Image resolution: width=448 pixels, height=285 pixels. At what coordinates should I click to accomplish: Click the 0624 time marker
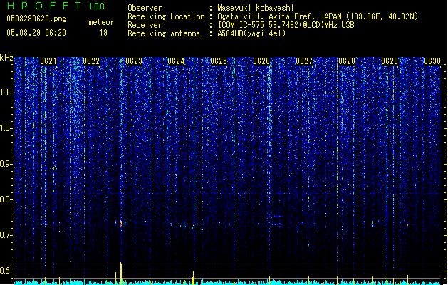pyautogui.click(x=176, y=61)
